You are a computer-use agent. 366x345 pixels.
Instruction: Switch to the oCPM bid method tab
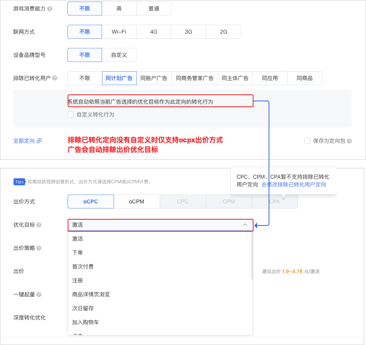click(x=136, y=202)
